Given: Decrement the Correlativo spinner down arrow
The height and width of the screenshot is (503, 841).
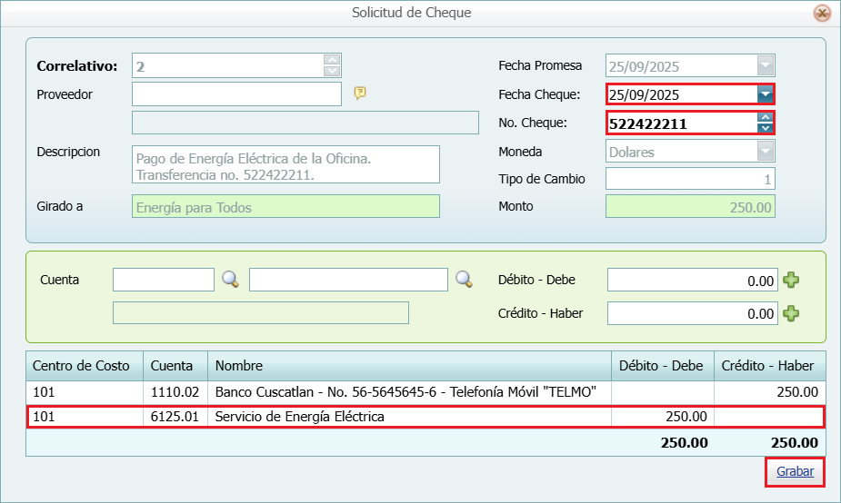Looking at the screenshot, I should point(332,71).
